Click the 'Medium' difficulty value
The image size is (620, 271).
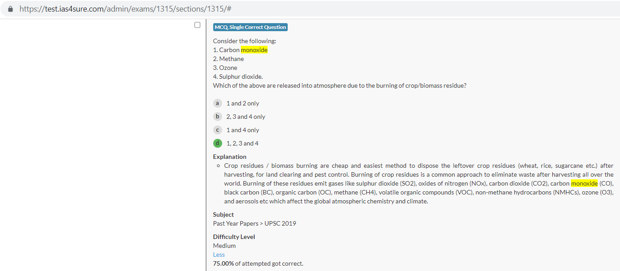224,246
